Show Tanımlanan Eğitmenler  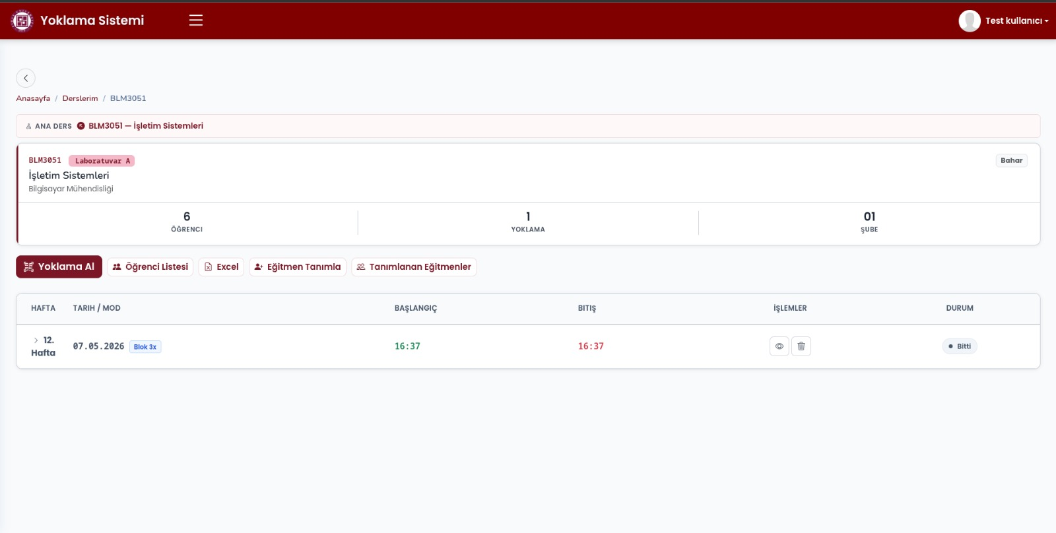(414, 267)
